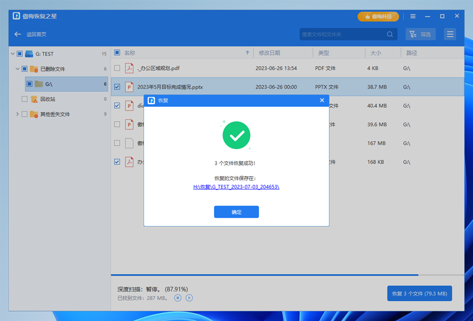The image size is (473, 321).
Task: Toggle the select-all checkbox in the header
Action: coord(117,53)
